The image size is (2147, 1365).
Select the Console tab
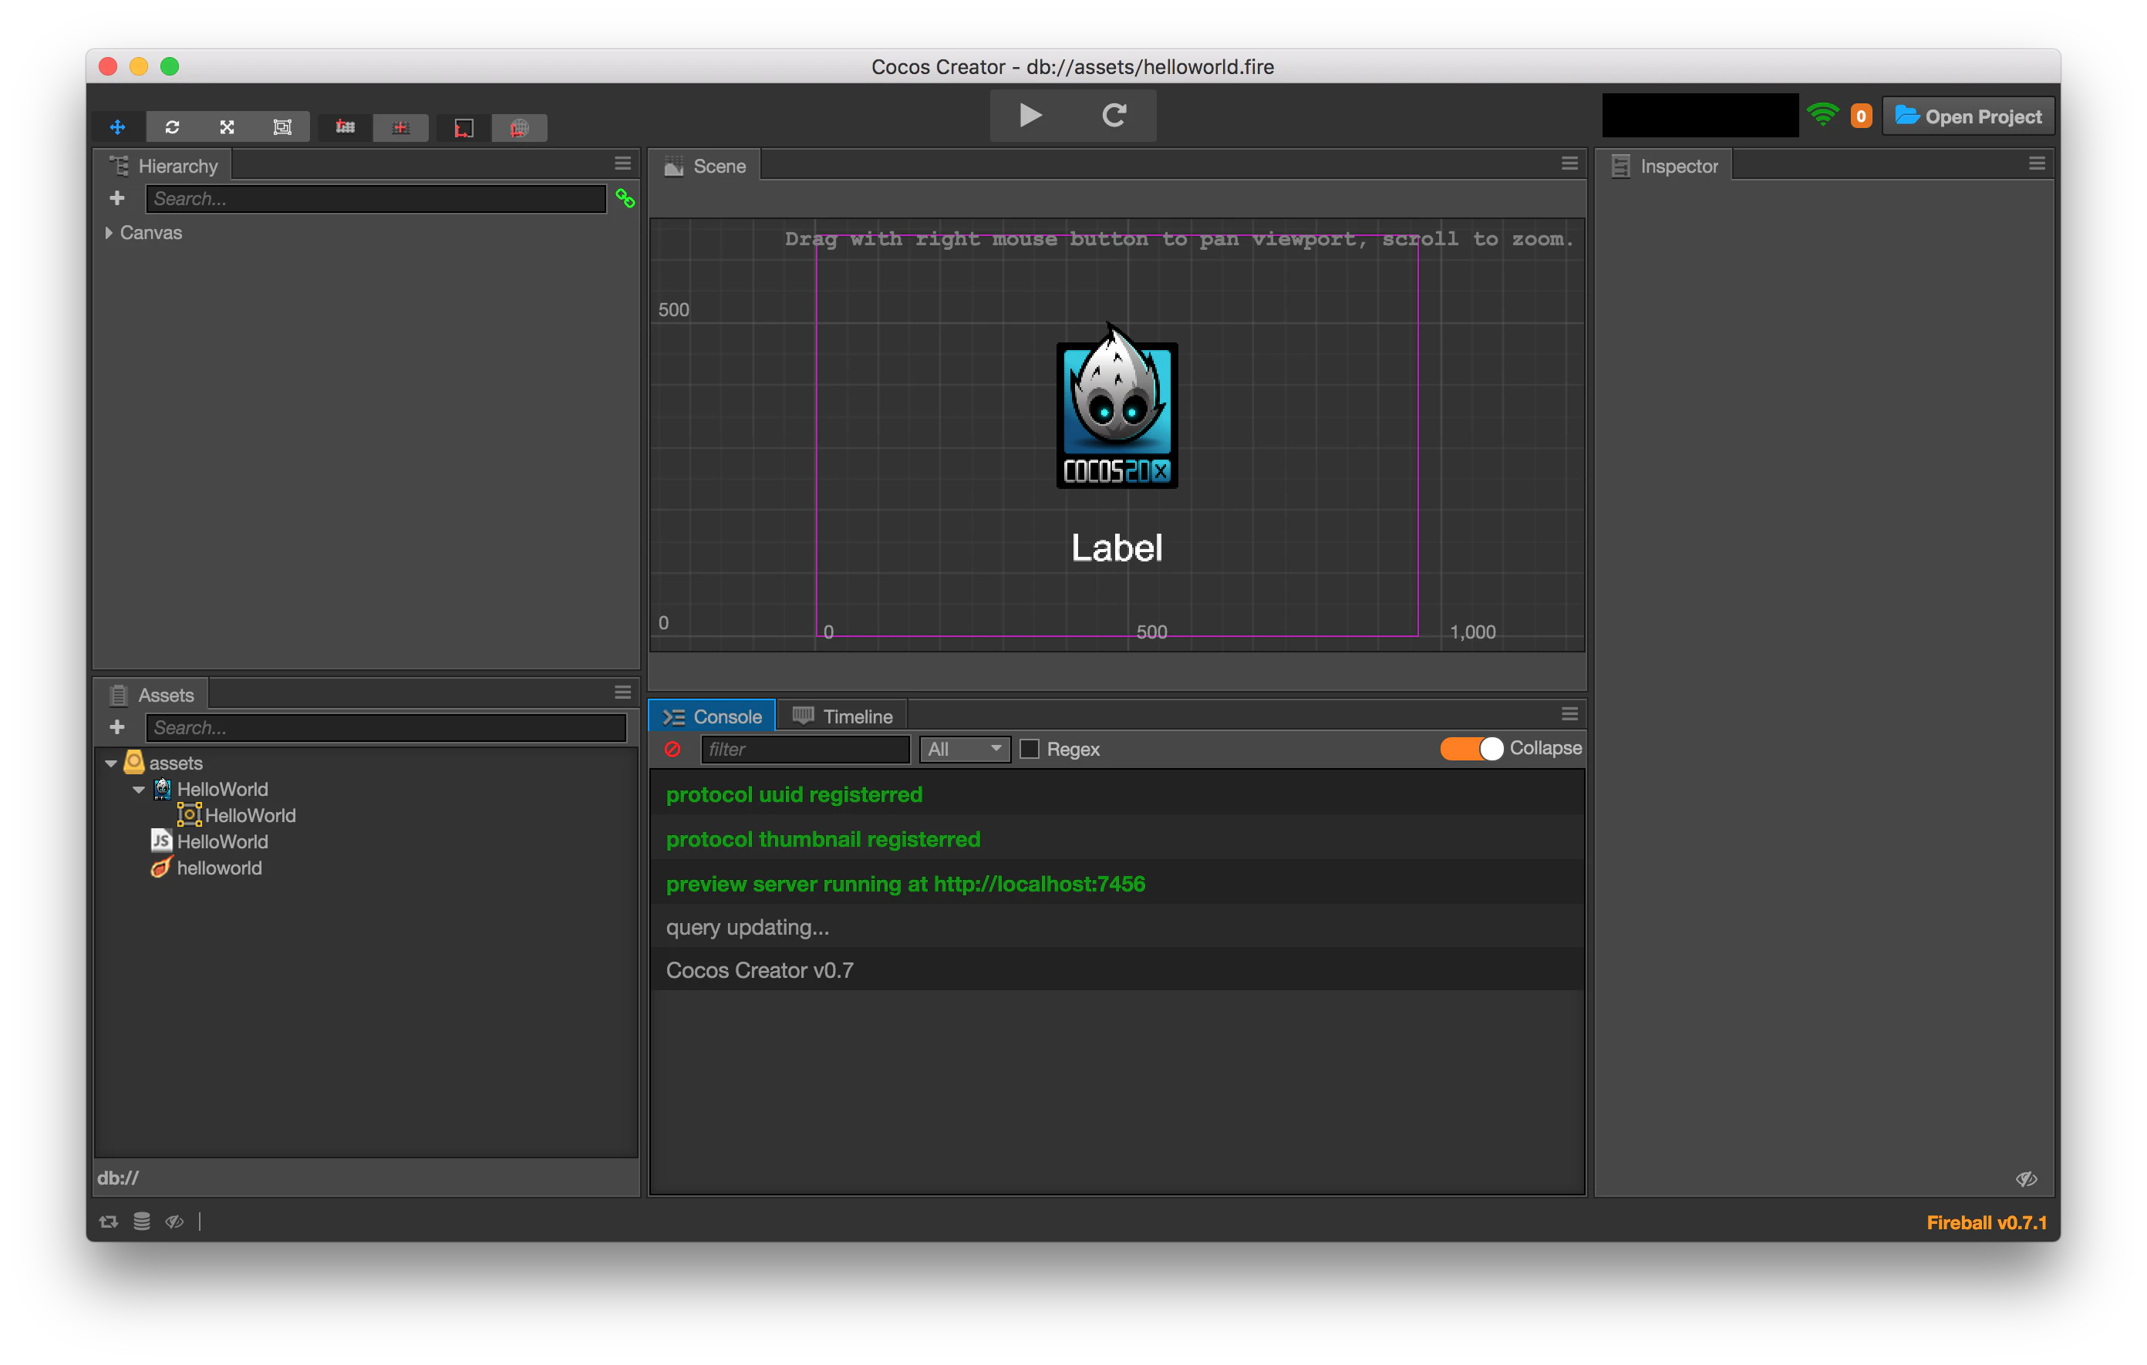[x=713, y=716]
